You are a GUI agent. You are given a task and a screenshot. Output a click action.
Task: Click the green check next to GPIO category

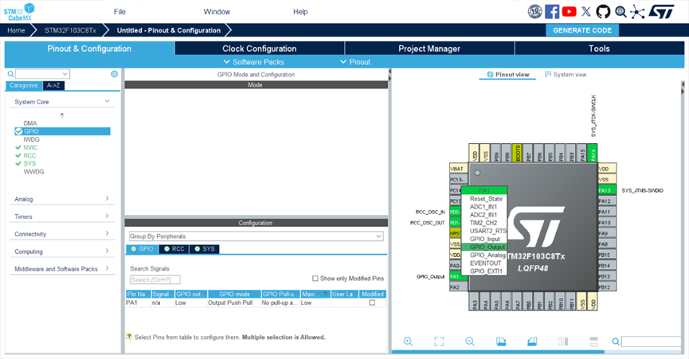(x=18, y=131)
